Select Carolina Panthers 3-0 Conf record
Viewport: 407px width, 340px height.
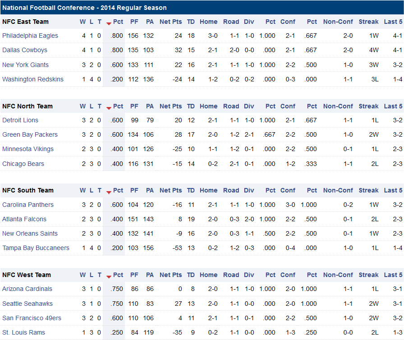(290, 205)
